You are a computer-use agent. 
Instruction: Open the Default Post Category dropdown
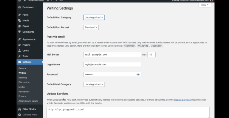coord(94,18)
